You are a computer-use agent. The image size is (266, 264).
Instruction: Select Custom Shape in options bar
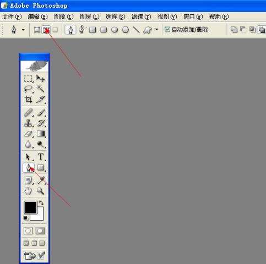coord(148,30)
